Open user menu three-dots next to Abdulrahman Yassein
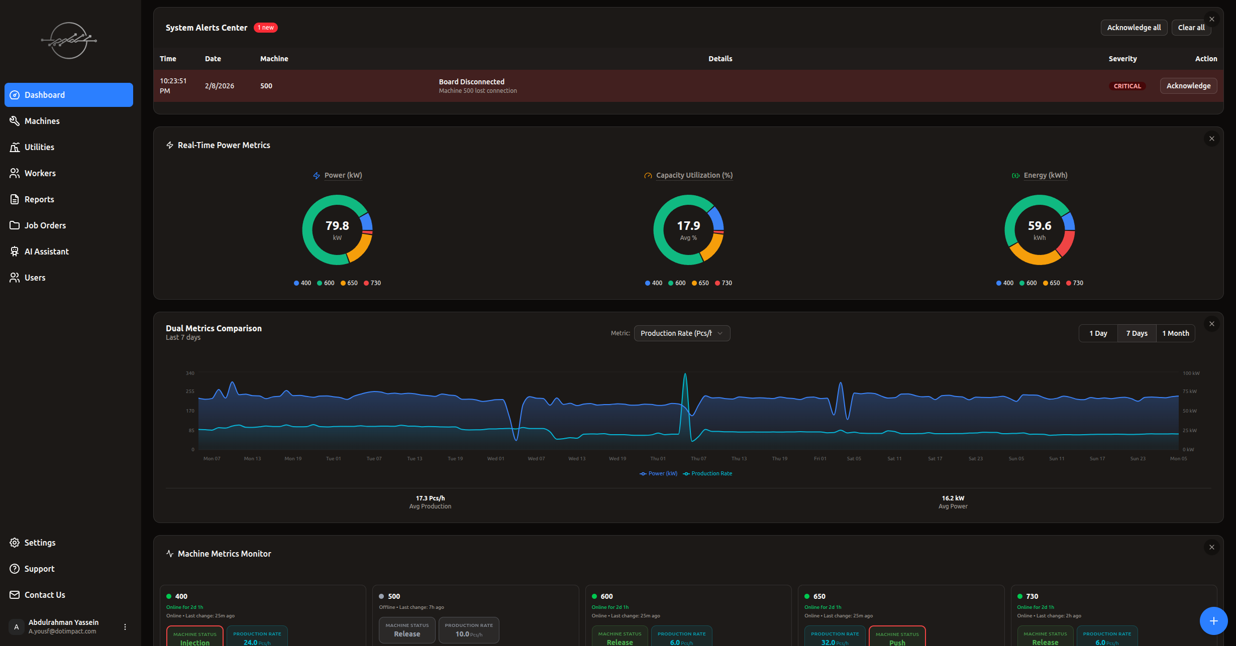 tap(125, 626)
